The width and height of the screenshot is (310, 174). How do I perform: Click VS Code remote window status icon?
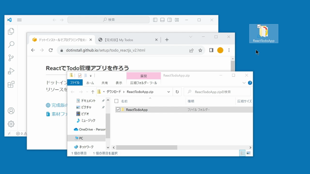[9, 133]
